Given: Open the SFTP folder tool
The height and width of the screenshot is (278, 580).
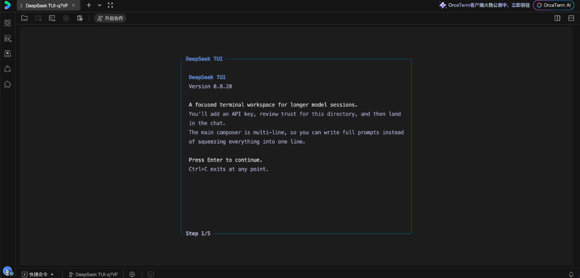Looking at the screenshot, I should click(25, 18).
